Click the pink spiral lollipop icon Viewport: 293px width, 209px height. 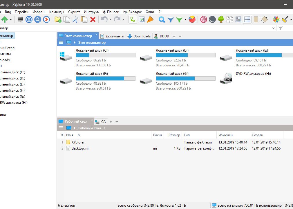coord(203,19)
